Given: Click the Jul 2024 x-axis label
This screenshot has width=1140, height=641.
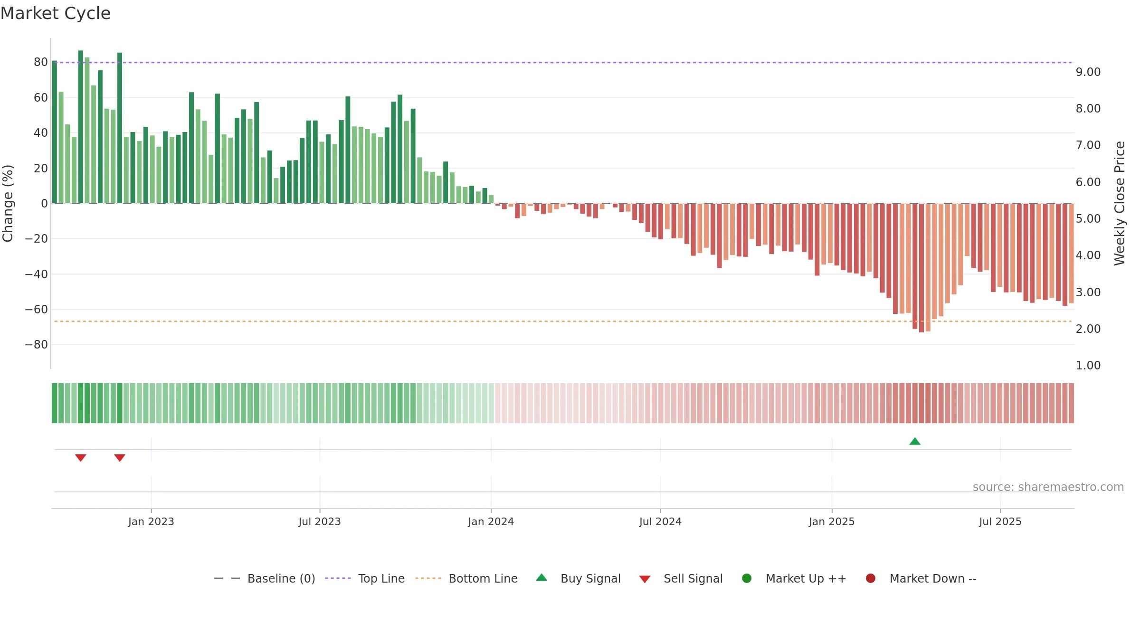Looking at the screenshot, I should 660,522.
